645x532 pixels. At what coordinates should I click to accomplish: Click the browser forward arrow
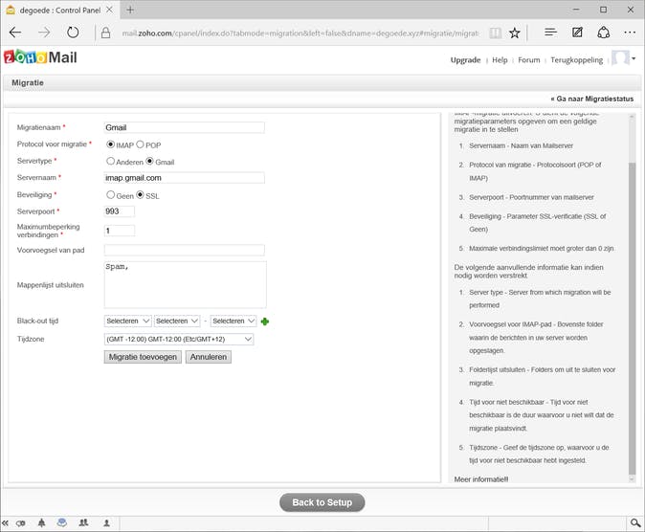44,33
